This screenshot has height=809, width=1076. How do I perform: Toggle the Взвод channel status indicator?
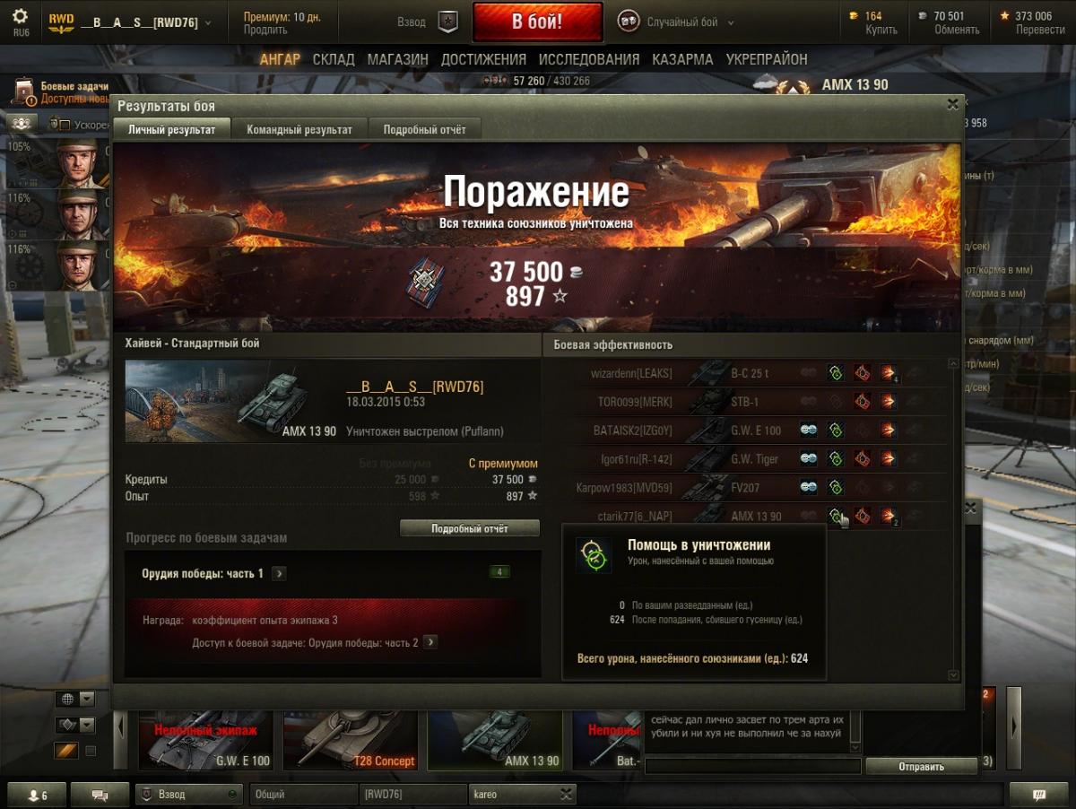[232, 795]
